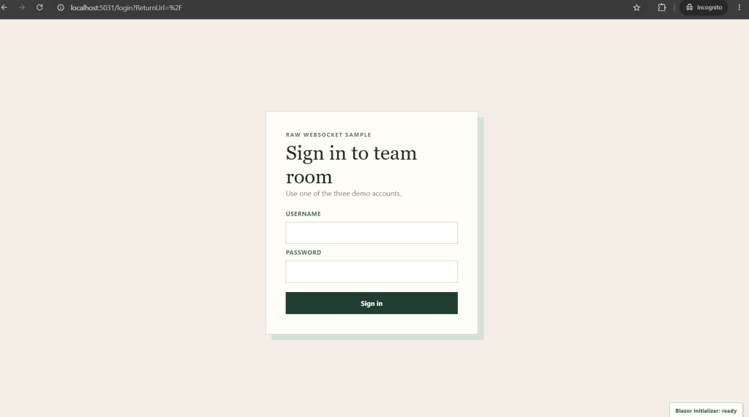Click the USERNAME field label
This screenshot has height=417, width=749.
click(304, 214)
